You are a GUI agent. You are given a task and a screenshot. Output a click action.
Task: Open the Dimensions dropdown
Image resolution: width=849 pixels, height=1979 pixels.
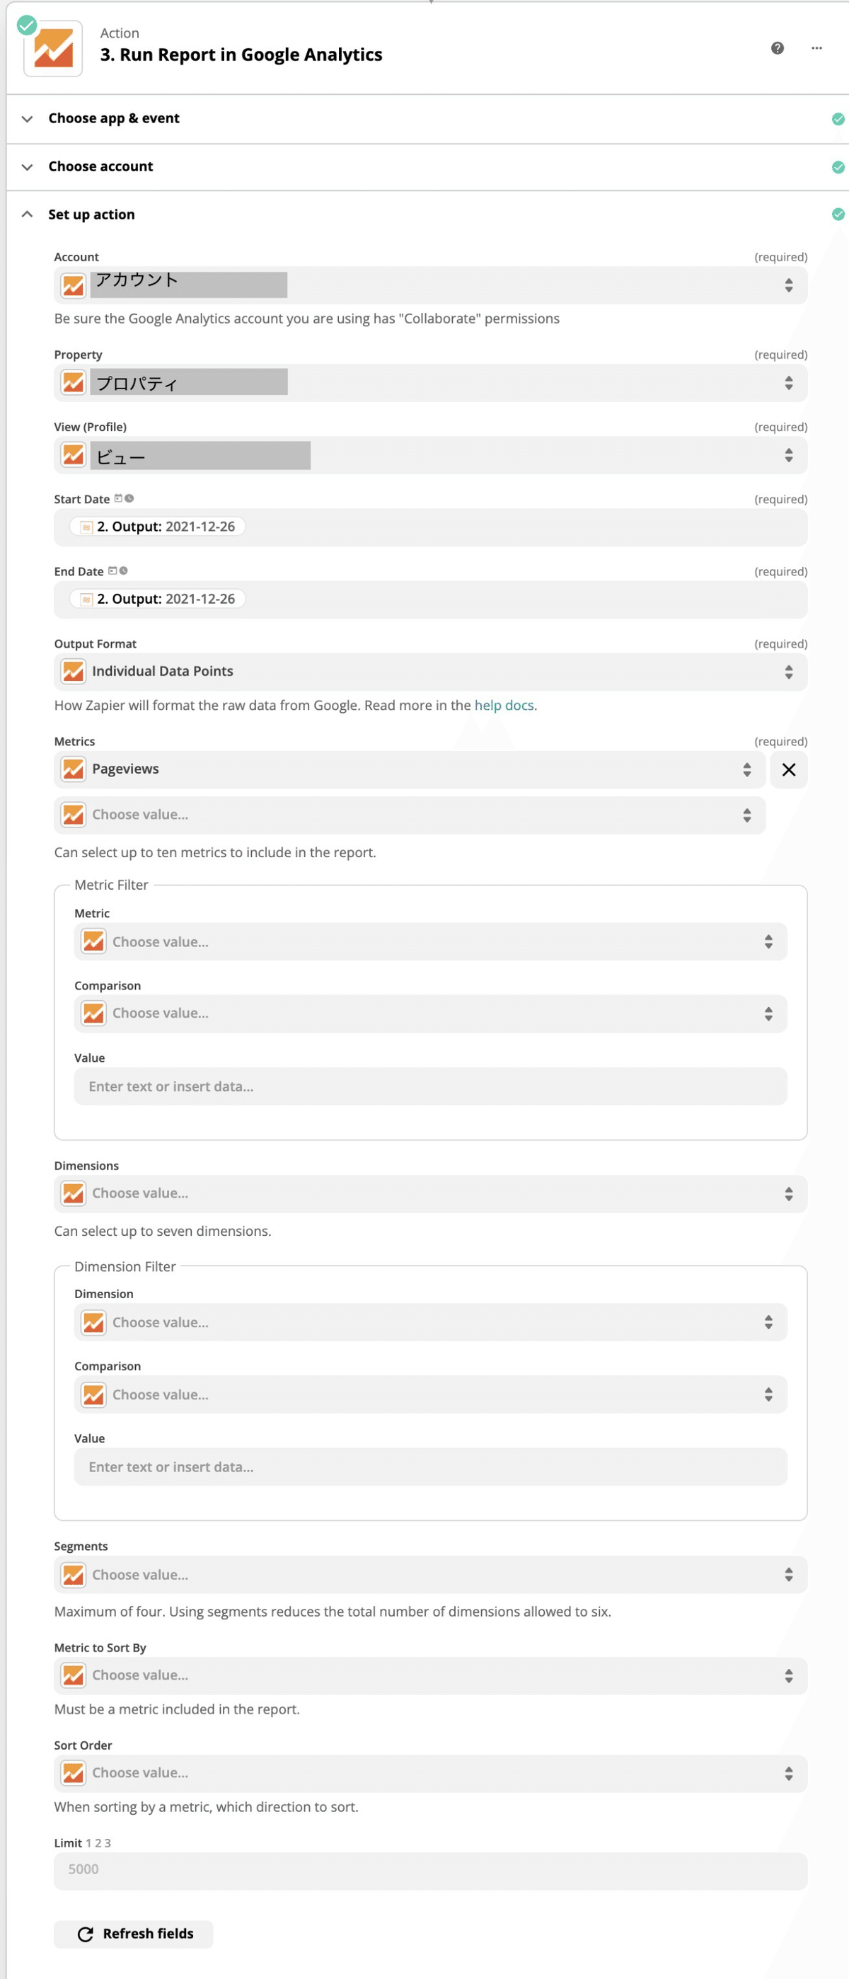coord(430,1193)
